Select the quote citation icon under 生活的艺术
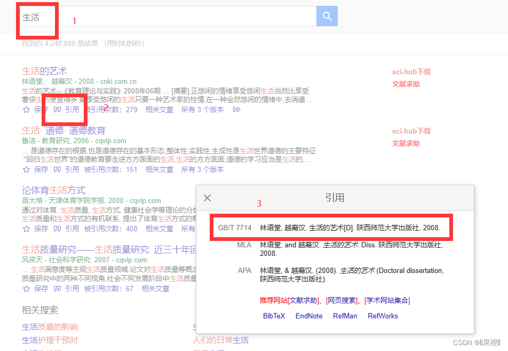508x351 pixels. tap(56, 109)
